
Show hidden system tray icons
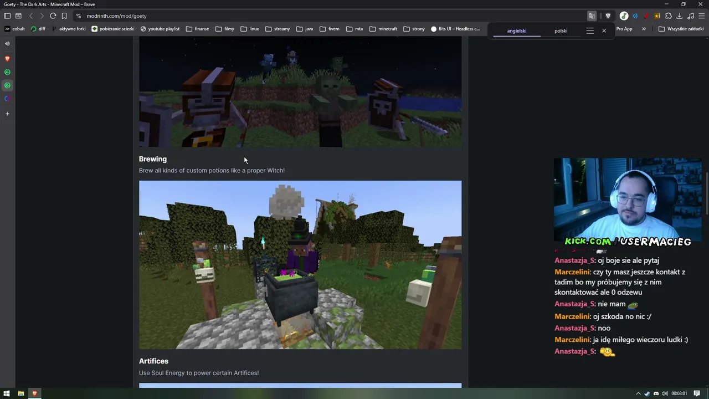(x=638, y=393)
